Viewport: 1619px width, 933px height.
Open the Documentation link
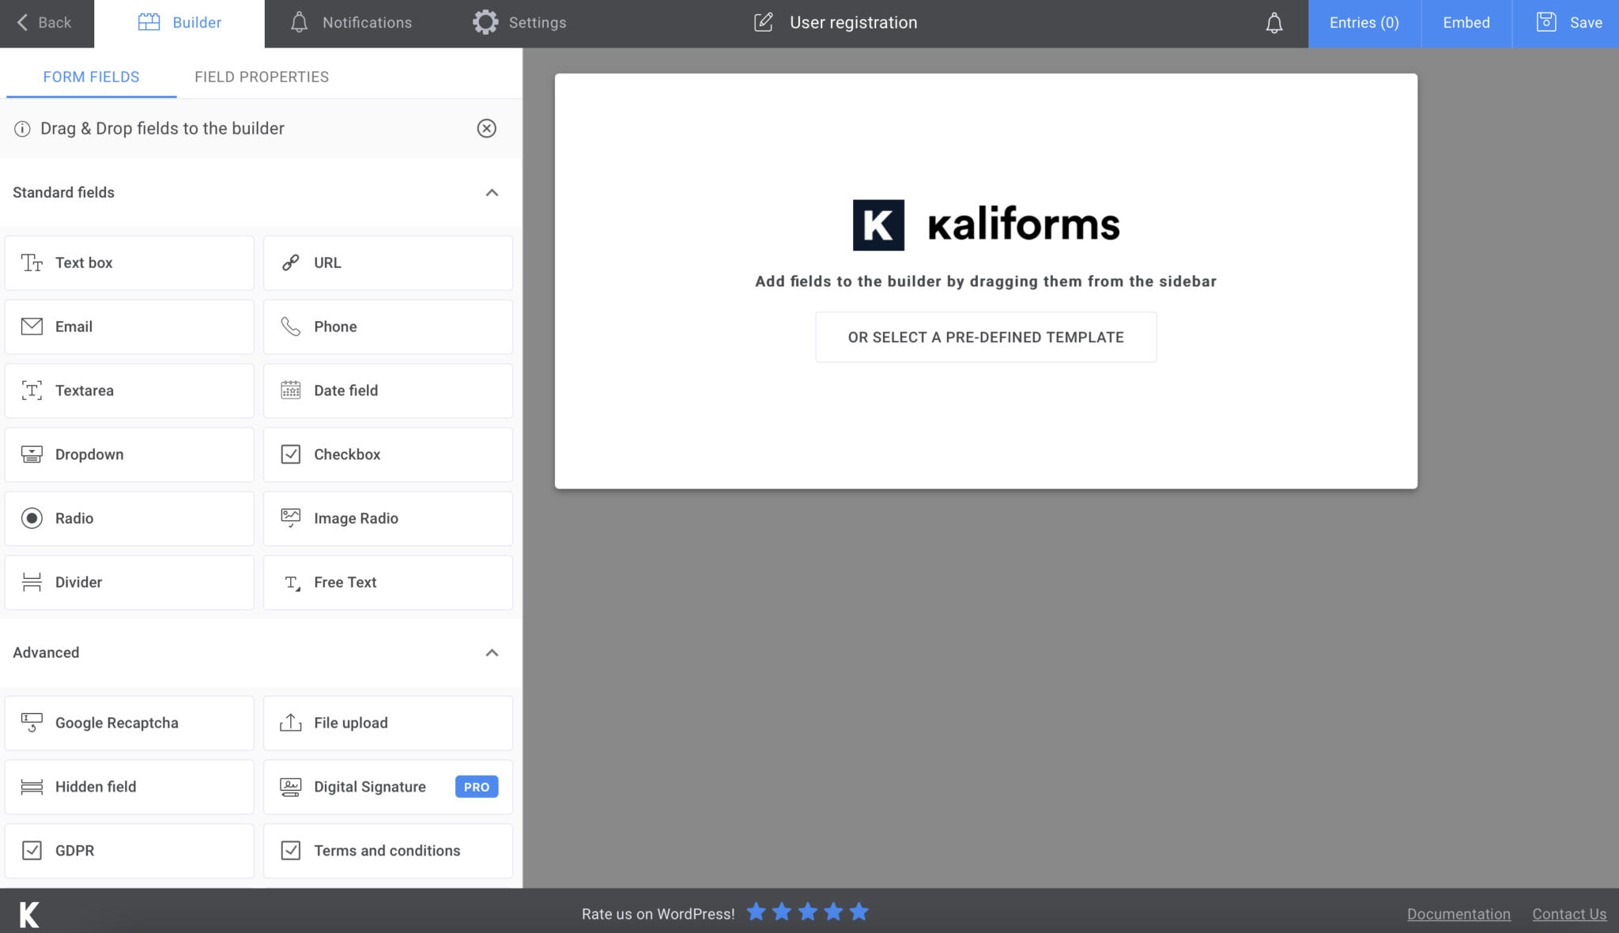coord(1459,913)
